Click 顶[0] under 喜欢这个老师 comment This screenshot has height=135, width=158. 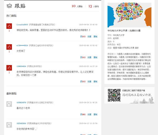pyautogui.click(x=83, y=114)
